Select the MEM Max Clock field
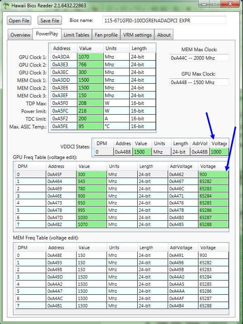The width and height of the screenshot is (243, 324). coord(199,58)
